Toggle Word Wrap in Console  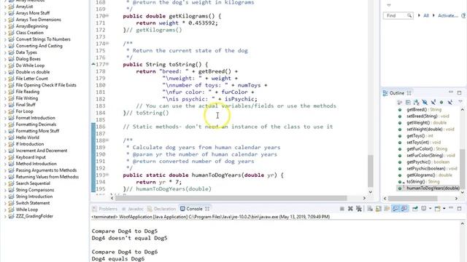[x=387, y=209]
